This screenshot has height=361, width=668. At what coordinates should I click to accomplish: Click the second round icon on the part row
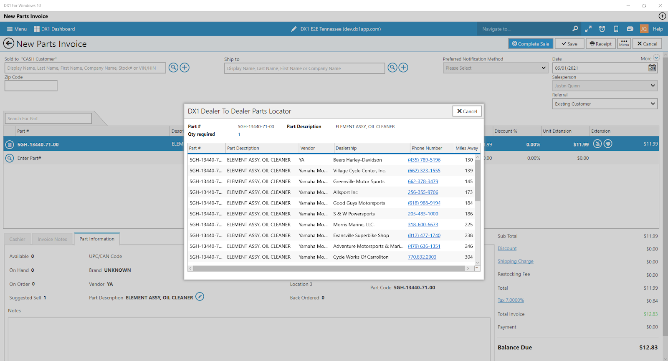click(608, 144)
